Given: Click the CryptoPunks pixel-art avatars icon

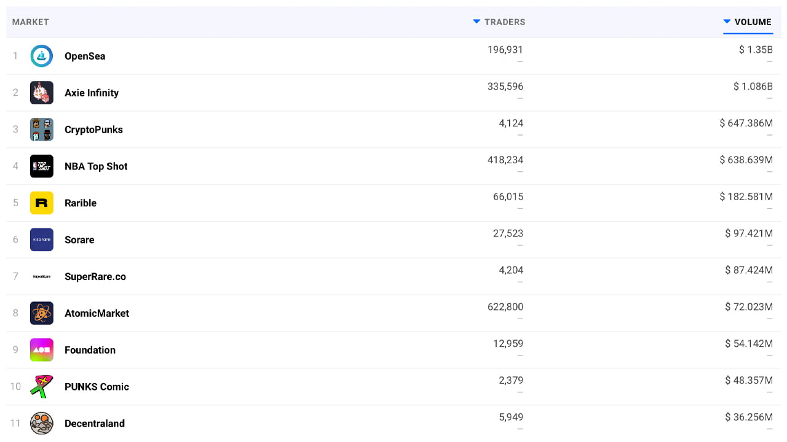Looking at the screenshot, I should pos(42,130).
